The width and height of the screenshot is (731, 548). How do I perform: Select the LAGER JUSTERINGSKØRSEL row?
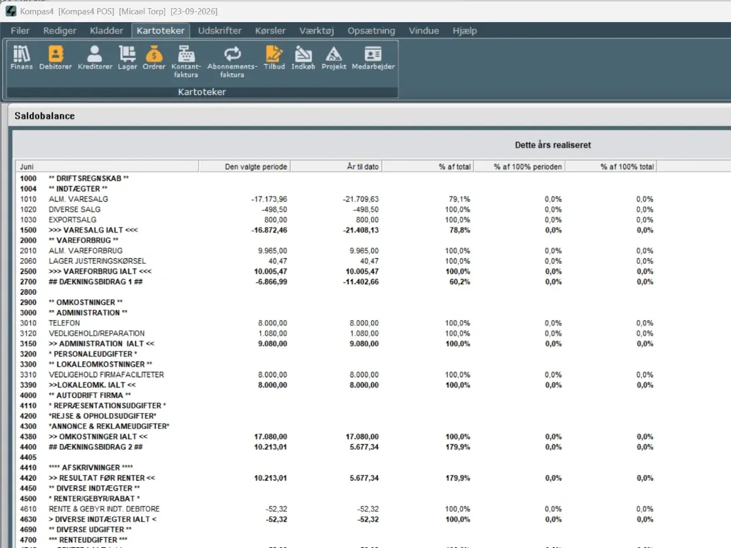click(336, 261)
